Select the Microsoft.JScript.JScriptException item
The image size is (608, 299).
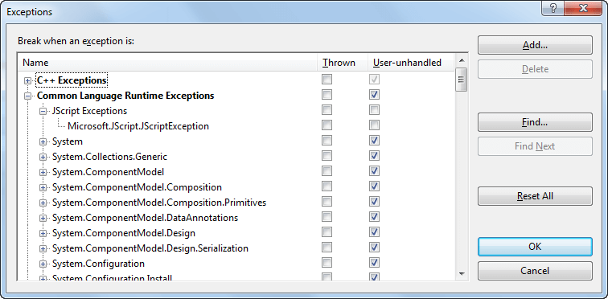coord(138,126)
